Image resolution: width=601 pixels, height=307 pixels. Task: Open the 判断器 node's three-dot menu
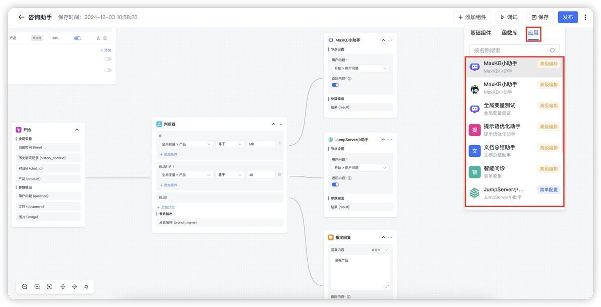tap(280, 124)
